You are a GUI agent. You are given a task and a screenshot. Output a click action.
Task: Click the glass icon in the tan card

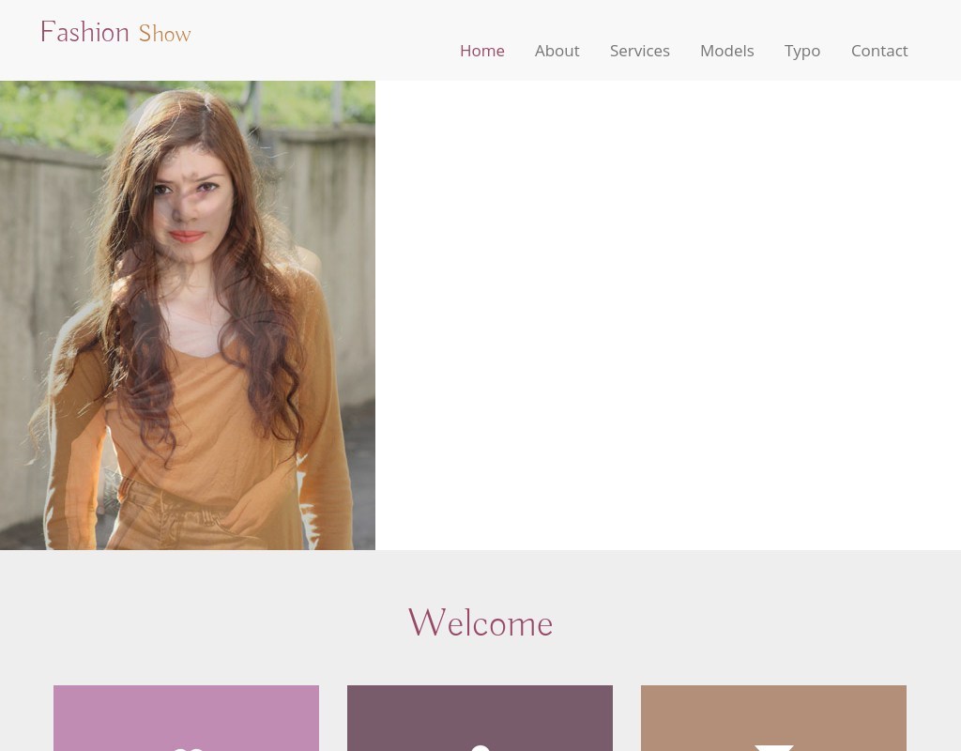pyautogui.click(x=774, y=747)
